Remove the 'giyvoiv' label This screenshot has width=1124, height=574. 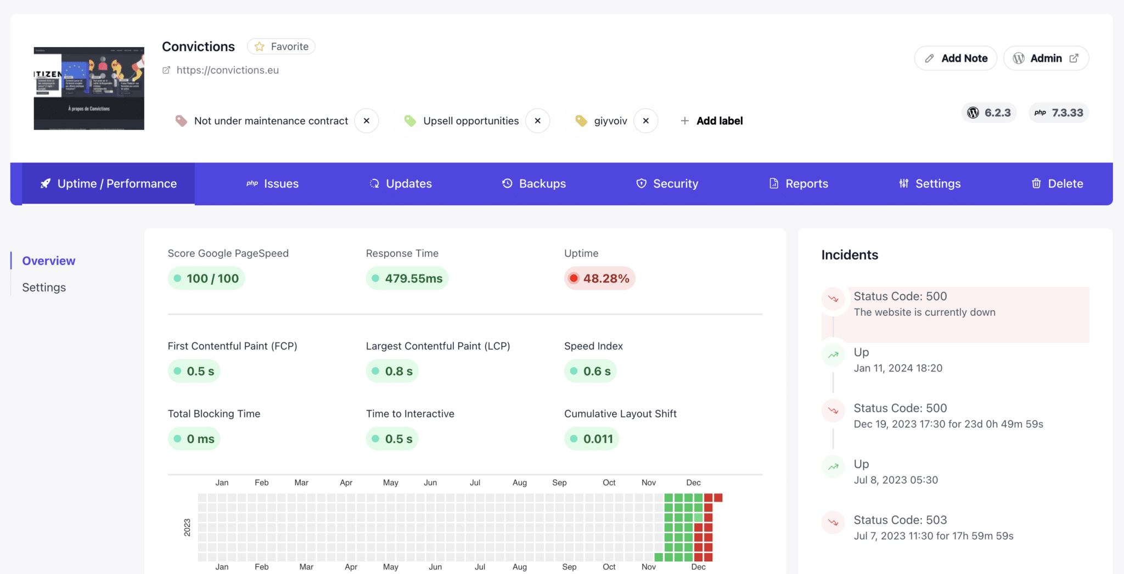coord(645,121)
